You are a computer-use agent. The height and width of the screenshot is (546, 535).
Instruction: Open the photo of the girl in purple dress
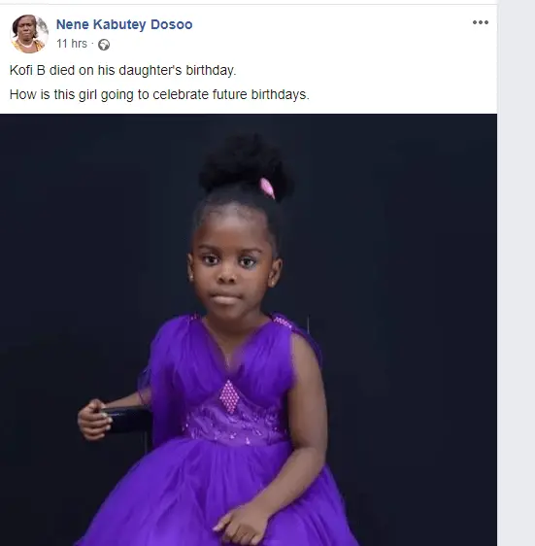(249, 329)
